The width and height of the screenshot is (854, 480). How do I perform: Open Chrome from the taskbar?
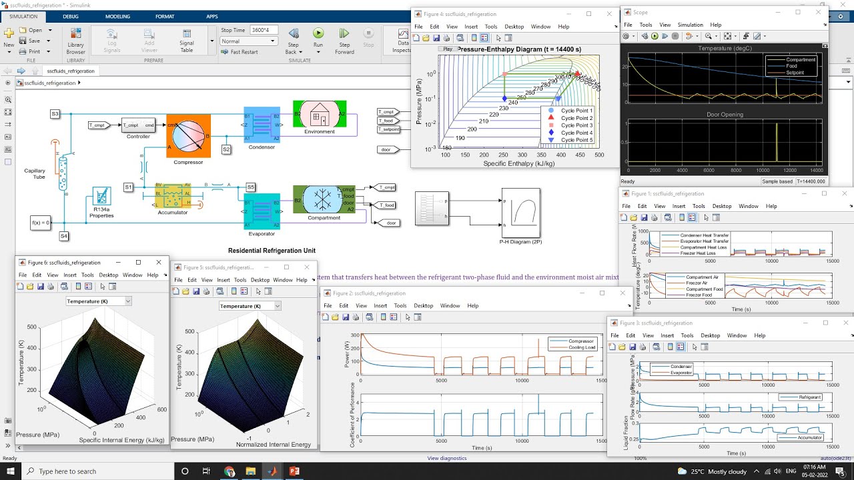[230, 471]
